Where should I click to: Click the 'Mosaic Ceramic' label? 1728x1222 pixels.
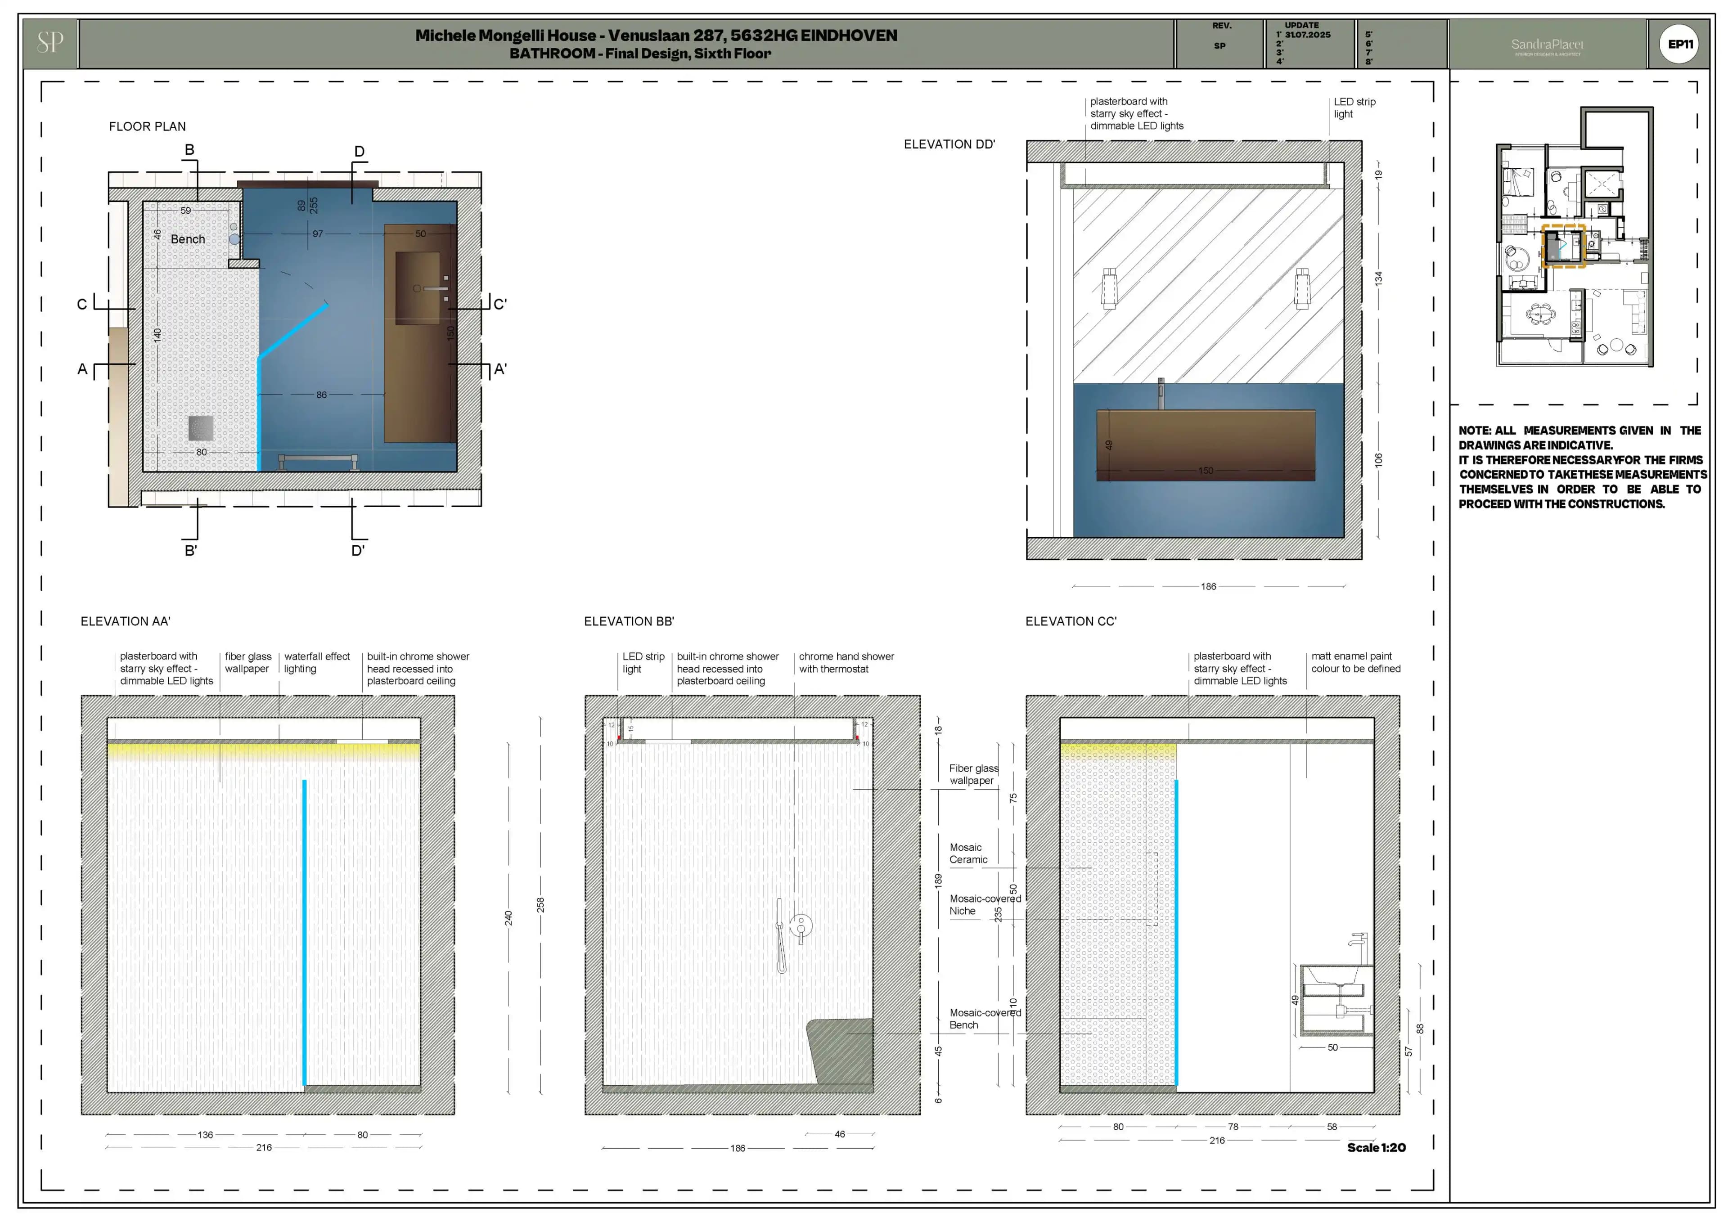(x=968, y=854)
